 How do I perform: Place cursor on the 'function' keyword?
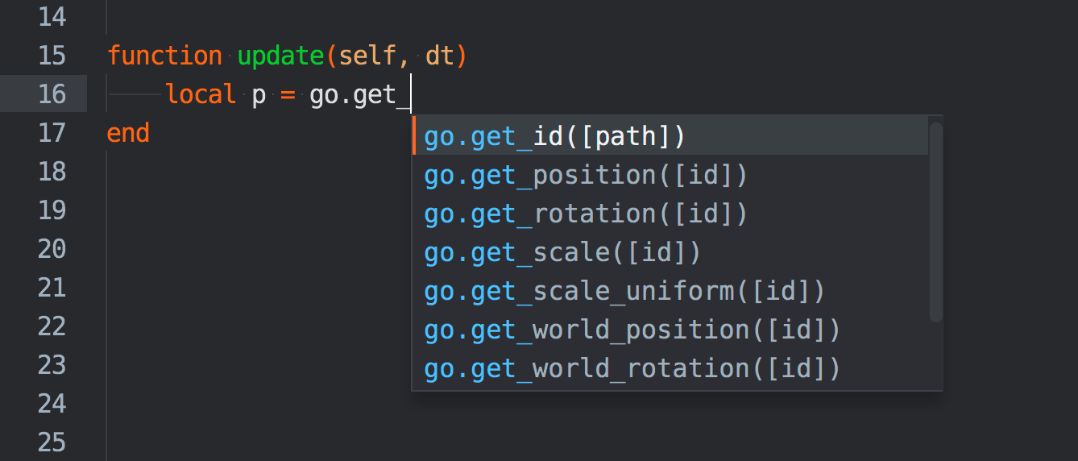(164, 56)
